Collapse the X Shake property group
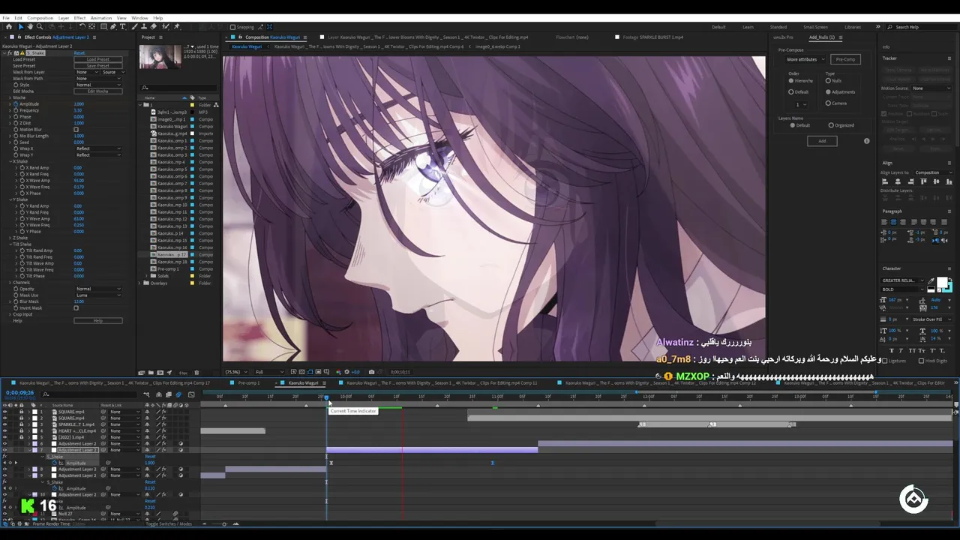Image resolution: width=960 pixels, height=540 pixels. point(10,161)
